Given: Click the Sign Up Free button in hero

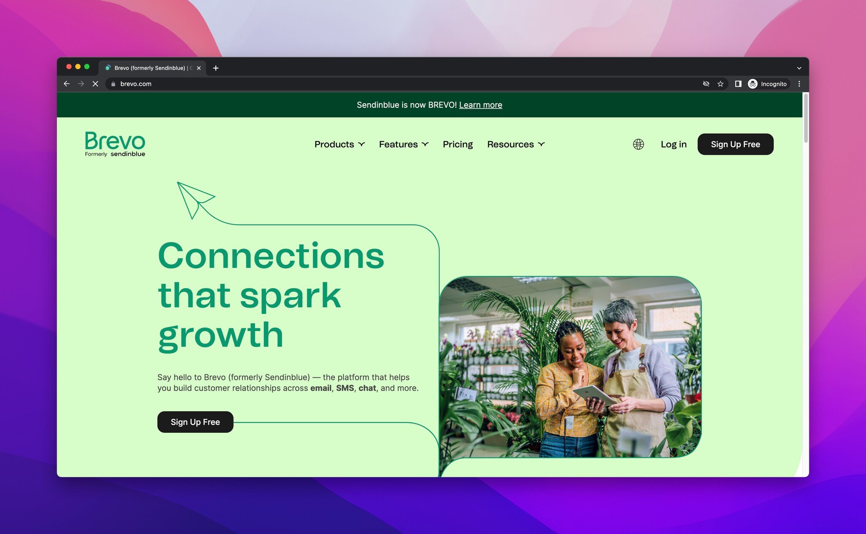Looking at the screenshot, I should tap(195, 422).
